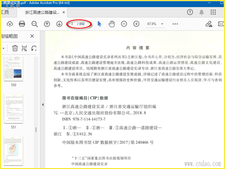Zoom out with minus button
Image resolution: width=225 pixels, height=169 pixels.
click(124, 24)
